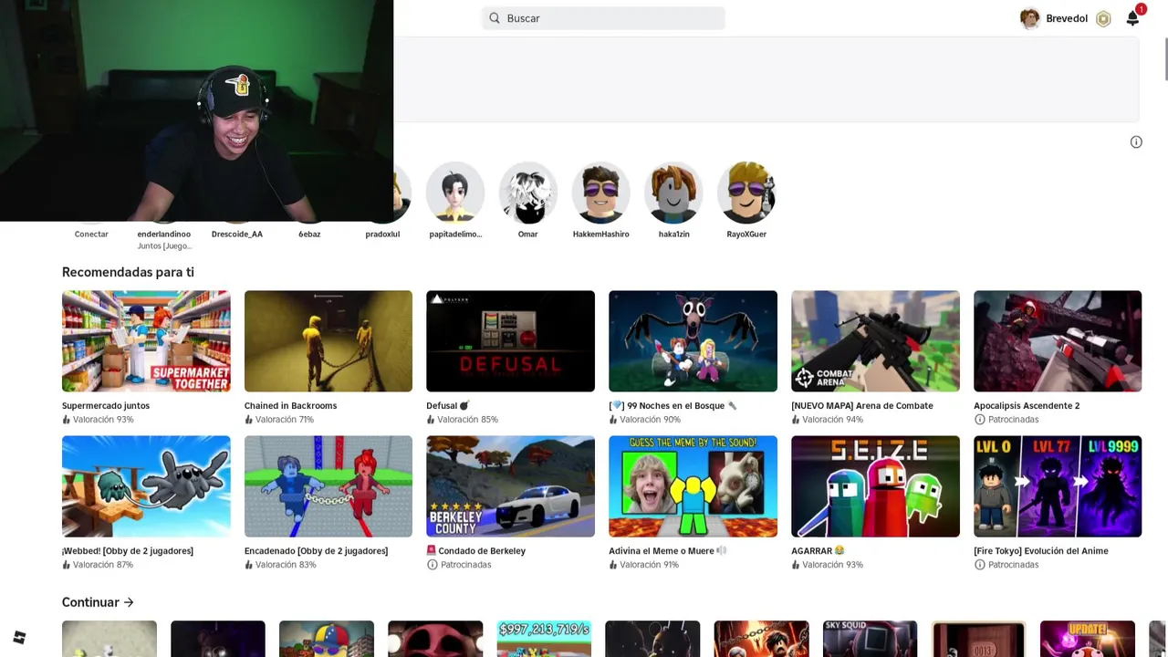Click the Continuar section link
This screenshot has height=657, width=1168.
coord(98,602)
